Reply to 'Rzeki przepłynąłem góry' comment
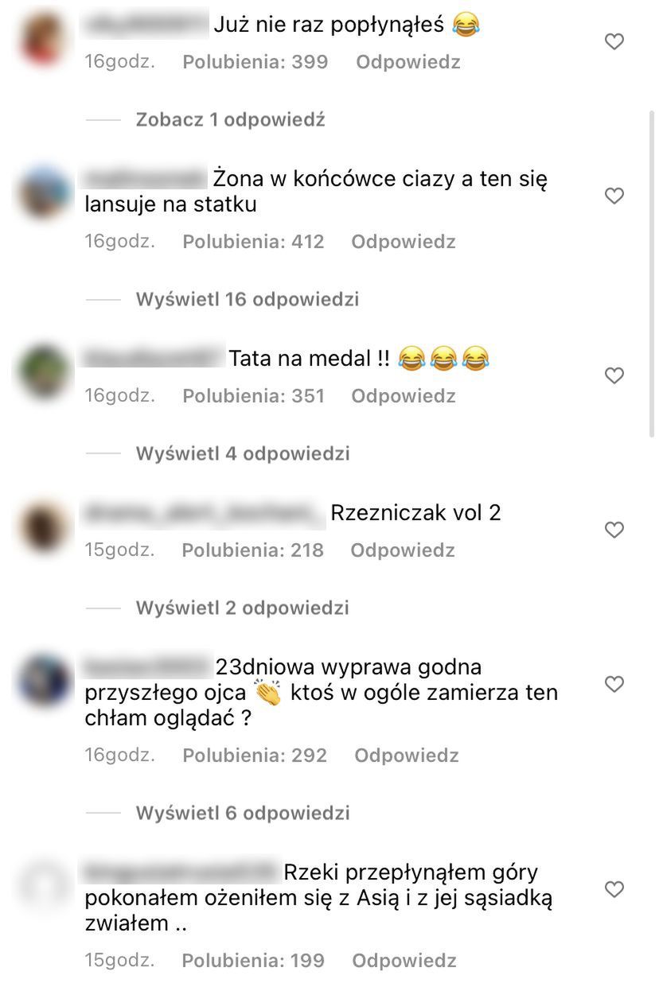This screenshot has width=659, height=987. click(404, 961)
